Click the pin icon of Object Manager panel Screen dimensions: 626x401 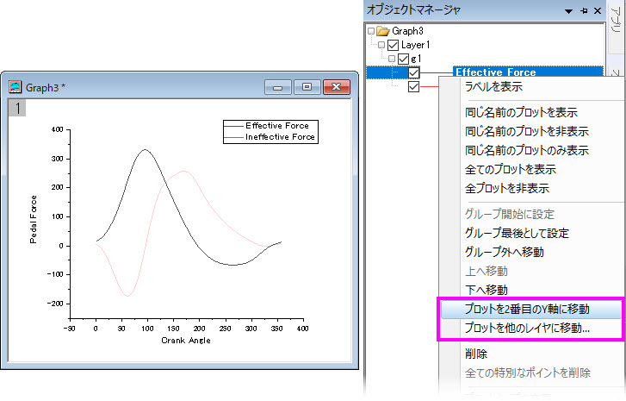click(584, 11)
